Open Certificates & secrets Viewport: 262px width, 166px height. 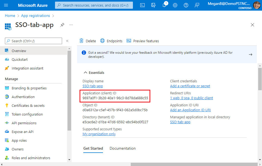33,106
